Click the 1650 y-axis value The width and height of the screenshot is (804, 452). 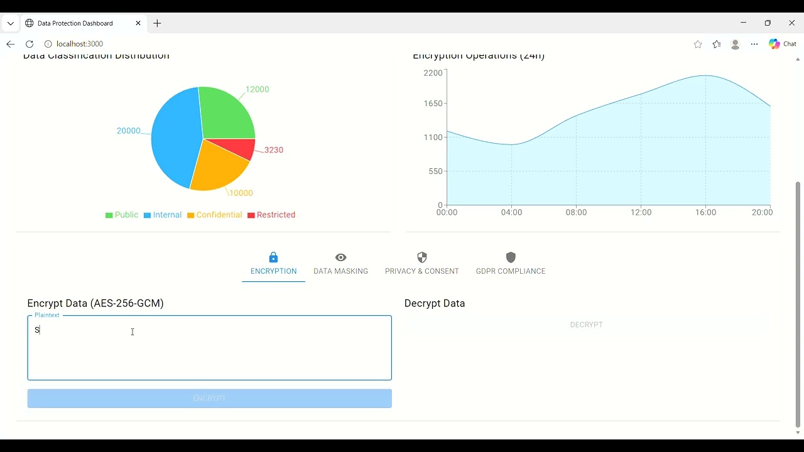[x=433, y=103]
